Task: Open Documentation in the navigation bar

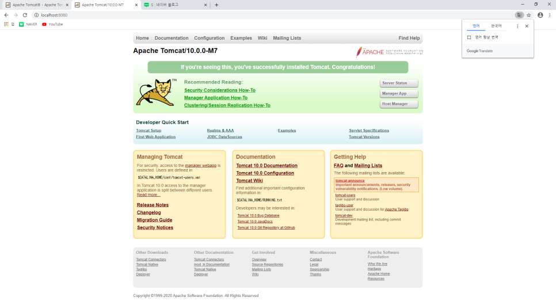Action: coord(172,38)
